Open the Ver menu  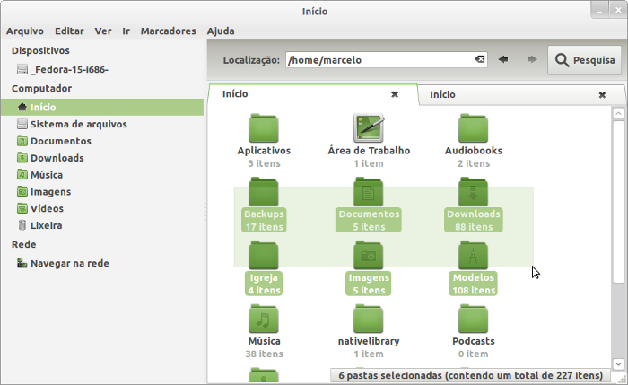point(103,31)
